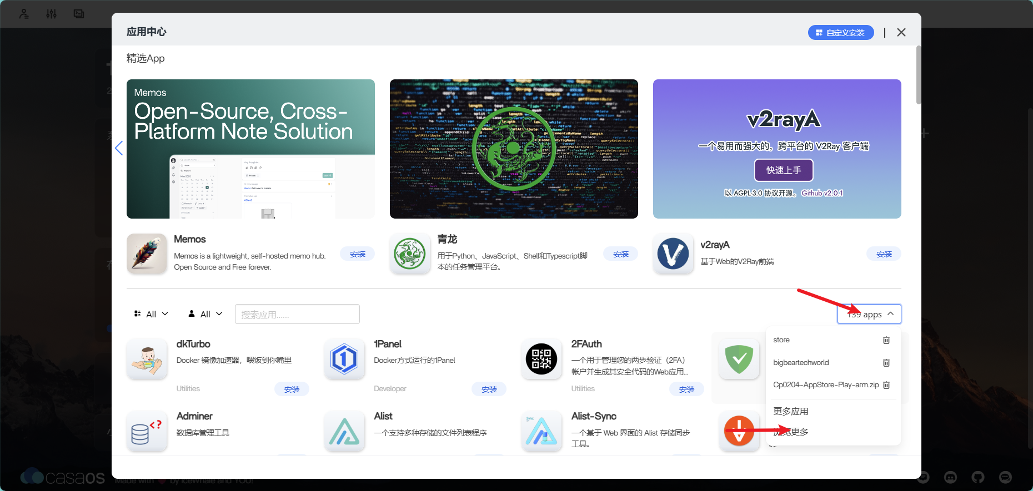Screen dimensions: 1033x491
Task: Click the 自定义安装 custom install button
Action: 840,33
